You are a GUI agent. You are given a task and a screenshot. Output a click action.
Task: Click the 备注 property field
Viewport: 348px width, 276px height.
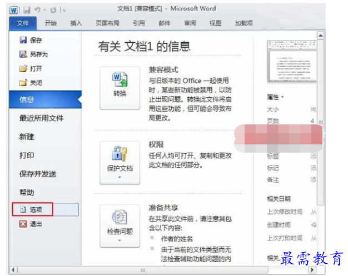coord(313,180)
